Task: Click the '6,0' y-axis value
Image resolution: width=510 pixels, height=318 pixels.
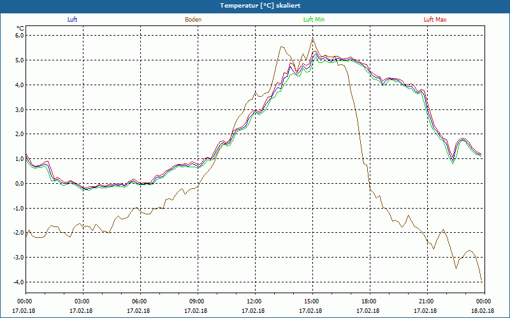Action: tap(20, 36)
